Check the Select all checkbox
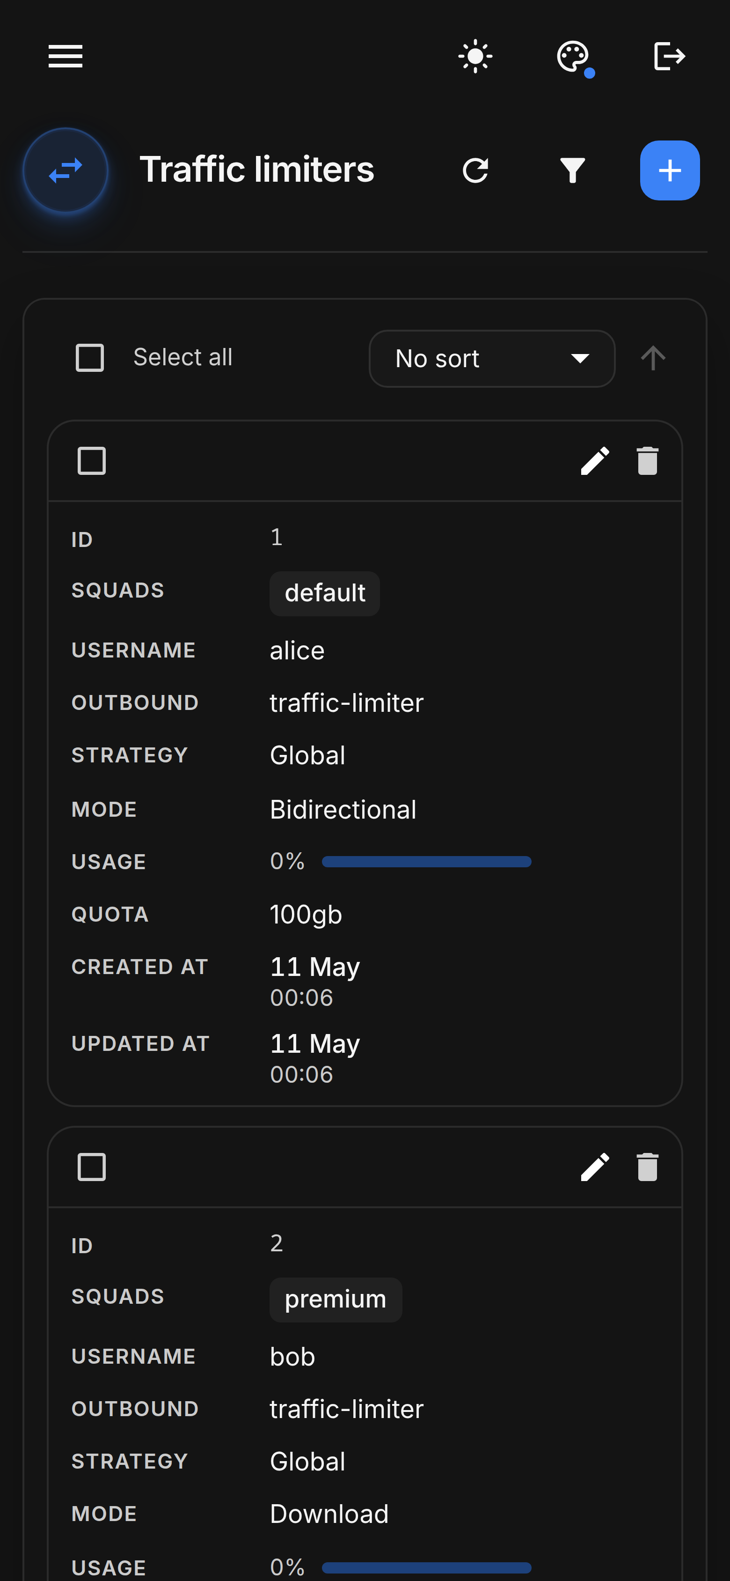Image resolution: width=730 pixels, height=1581 pixels. tap(89, 358)
